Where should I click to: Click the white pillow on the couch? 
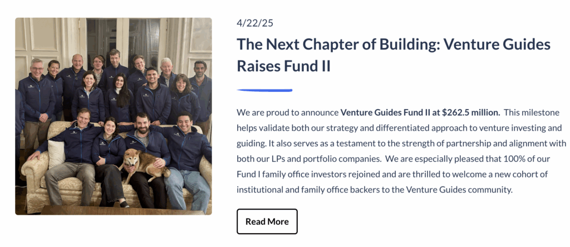click(x=57, y=154)
